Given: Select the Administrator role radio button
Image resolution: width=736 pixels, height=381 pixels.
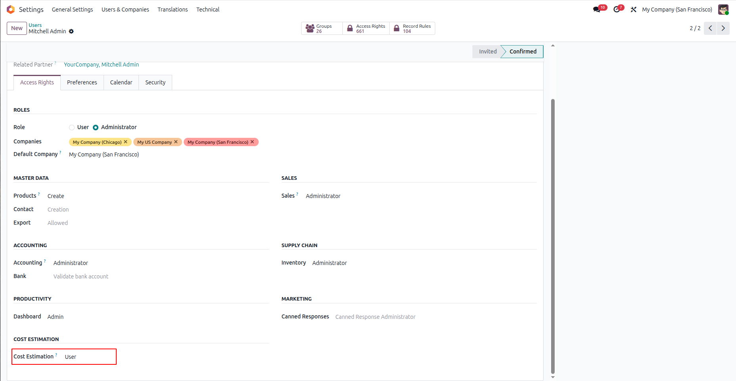Looking at the screenshot, I should pos(96,128).
